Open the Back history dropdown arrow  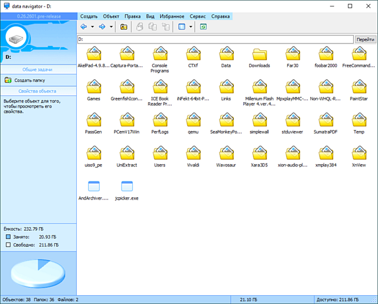tap(92, 27)
